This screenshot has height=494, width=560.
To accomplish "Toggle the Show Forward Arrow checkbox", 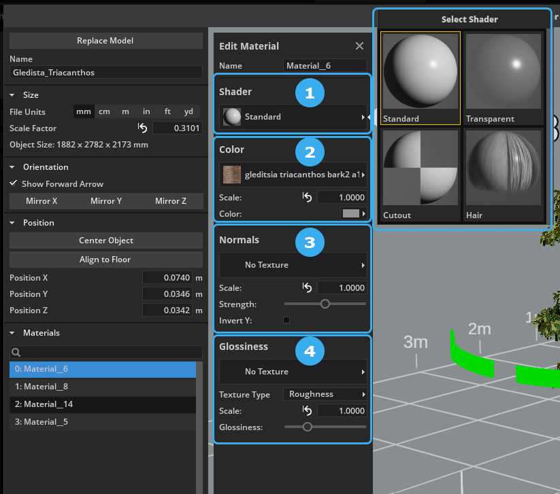I will [x=14, y=183].
